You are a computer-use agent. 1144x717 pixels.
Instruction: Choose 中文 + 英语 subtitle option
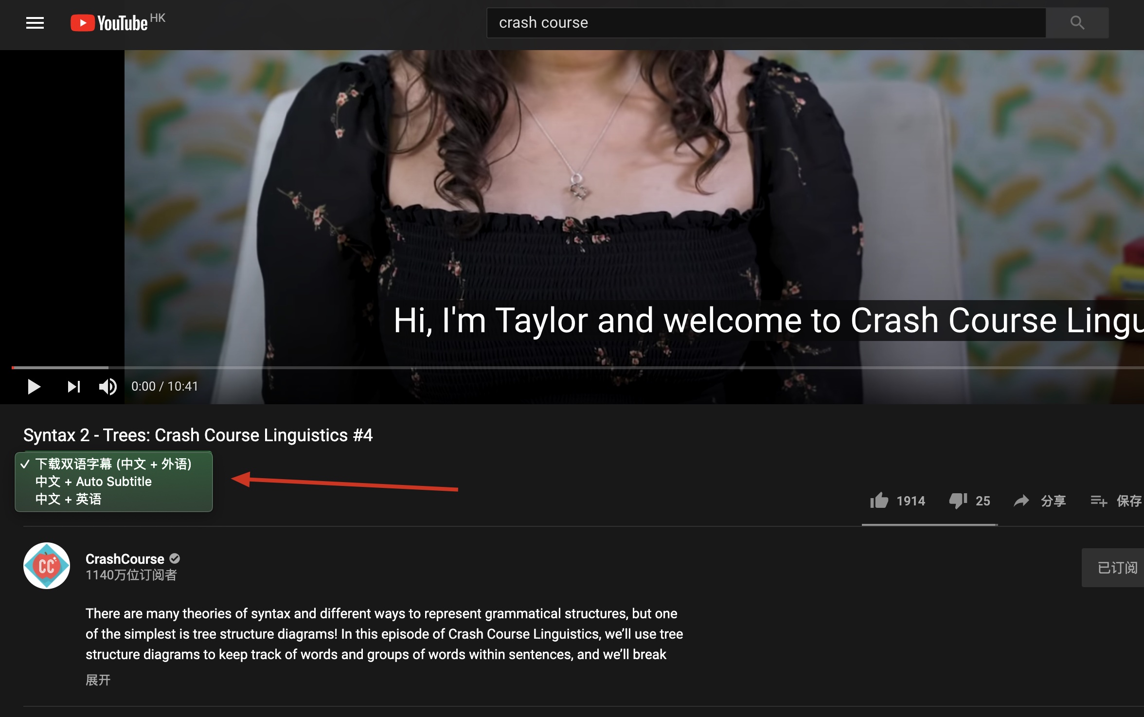(x=68, y=499)
